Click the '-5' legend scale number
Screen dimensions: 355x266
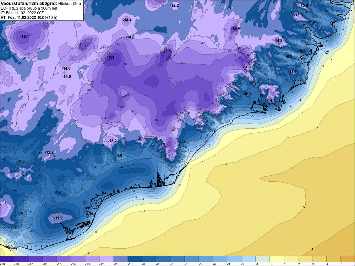pyautogui.click(x=200, y=264)
